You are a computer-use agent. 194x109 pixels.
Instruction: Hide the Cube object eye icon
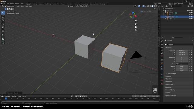click(x=190, y=15)
